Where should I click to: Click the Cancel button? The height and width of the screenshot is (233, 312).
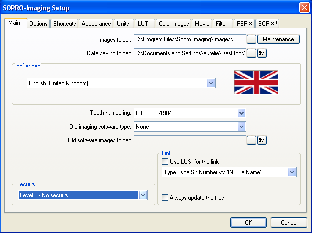pyautogui.click(x=289, y=222)
